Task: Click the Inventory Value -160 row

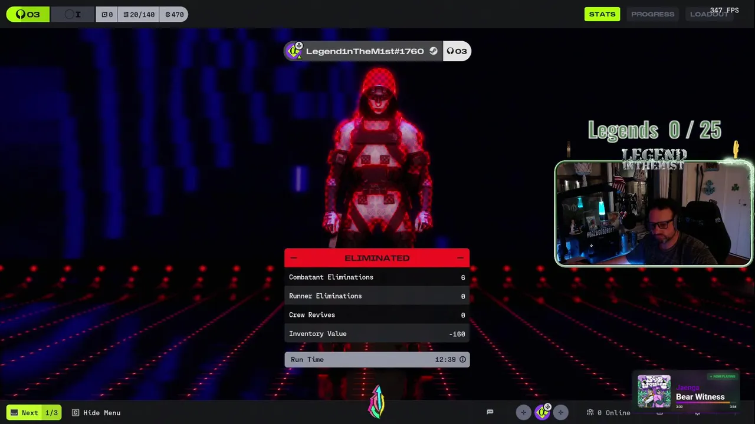Action: [377, 334]
